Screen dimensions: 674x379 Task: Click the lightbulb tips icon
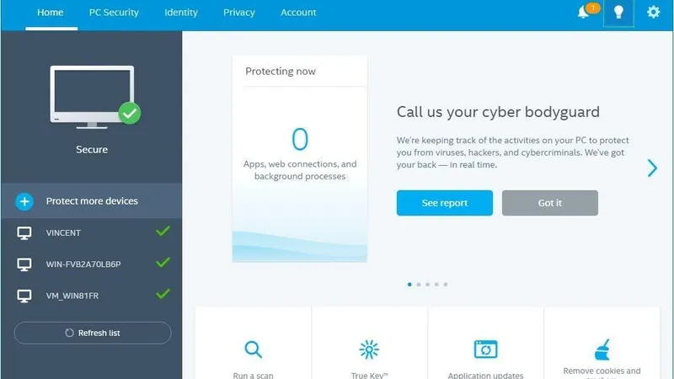(x=618, y=13)
